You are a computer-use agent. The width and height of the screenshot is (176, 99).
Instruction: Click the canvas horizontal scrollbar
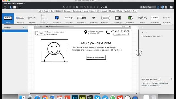pyautogui.click(x=65, y=93)
